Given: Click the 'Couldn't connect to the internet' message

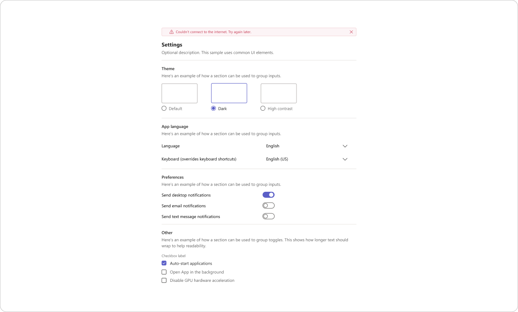Looking at the screenshot, I should 213,32.
